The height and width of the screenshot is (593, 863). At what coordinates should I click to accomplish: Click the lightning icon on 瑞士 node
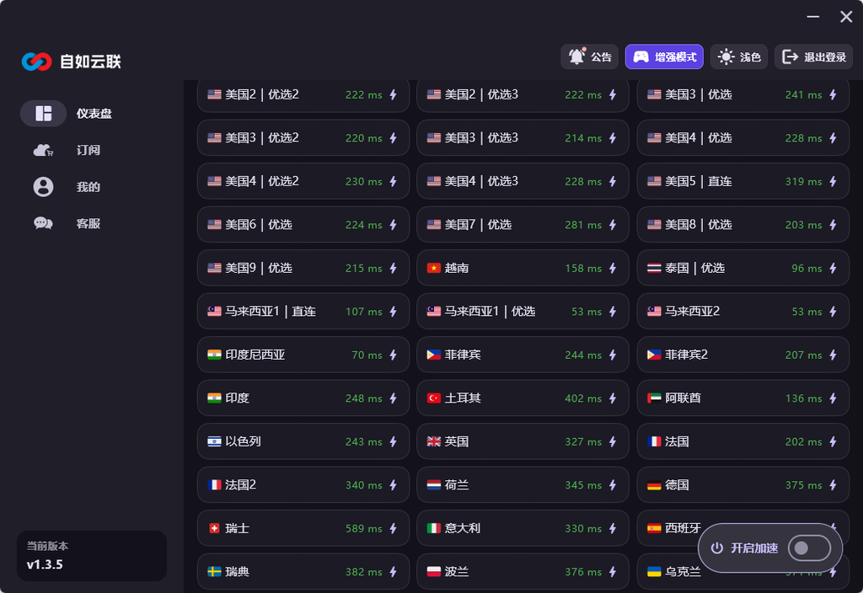click(x=393, y=529)
